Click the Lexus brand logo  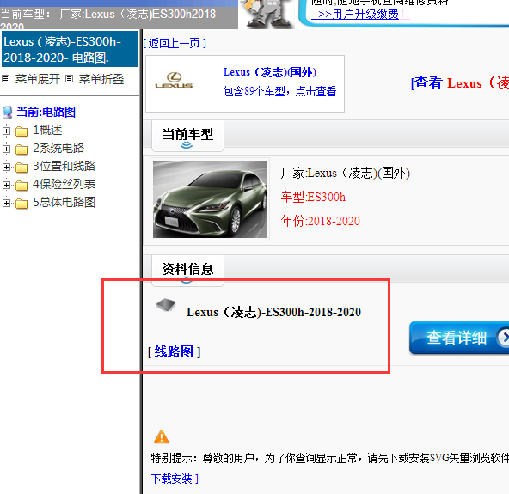(174, 81)
